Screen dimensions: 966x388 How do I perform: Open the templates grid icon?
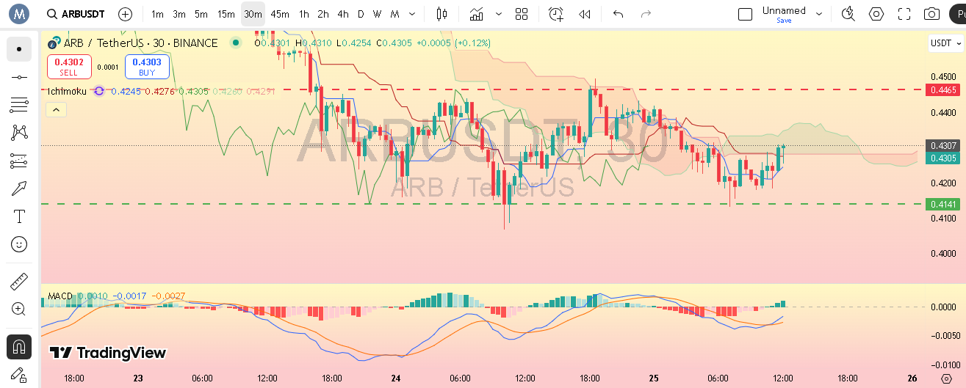pos(522,14)
